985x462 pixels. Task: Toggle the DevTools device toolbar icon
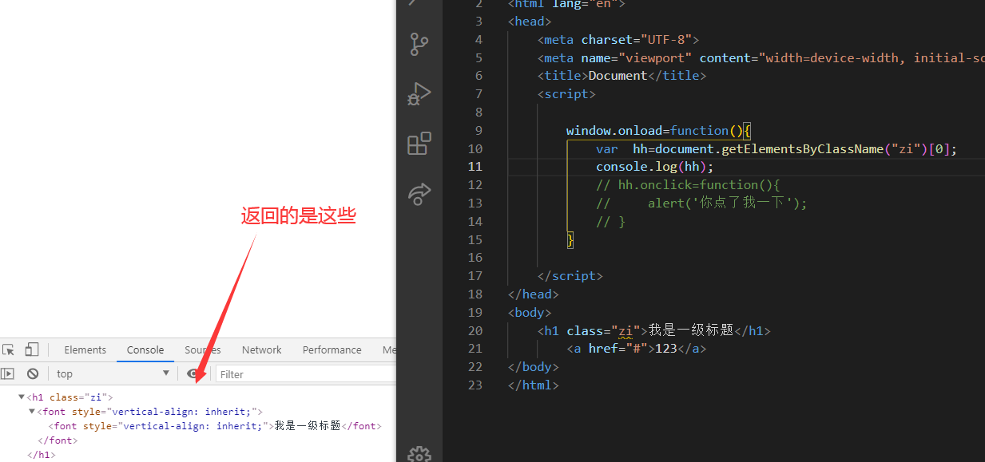[x=32, y=349]
